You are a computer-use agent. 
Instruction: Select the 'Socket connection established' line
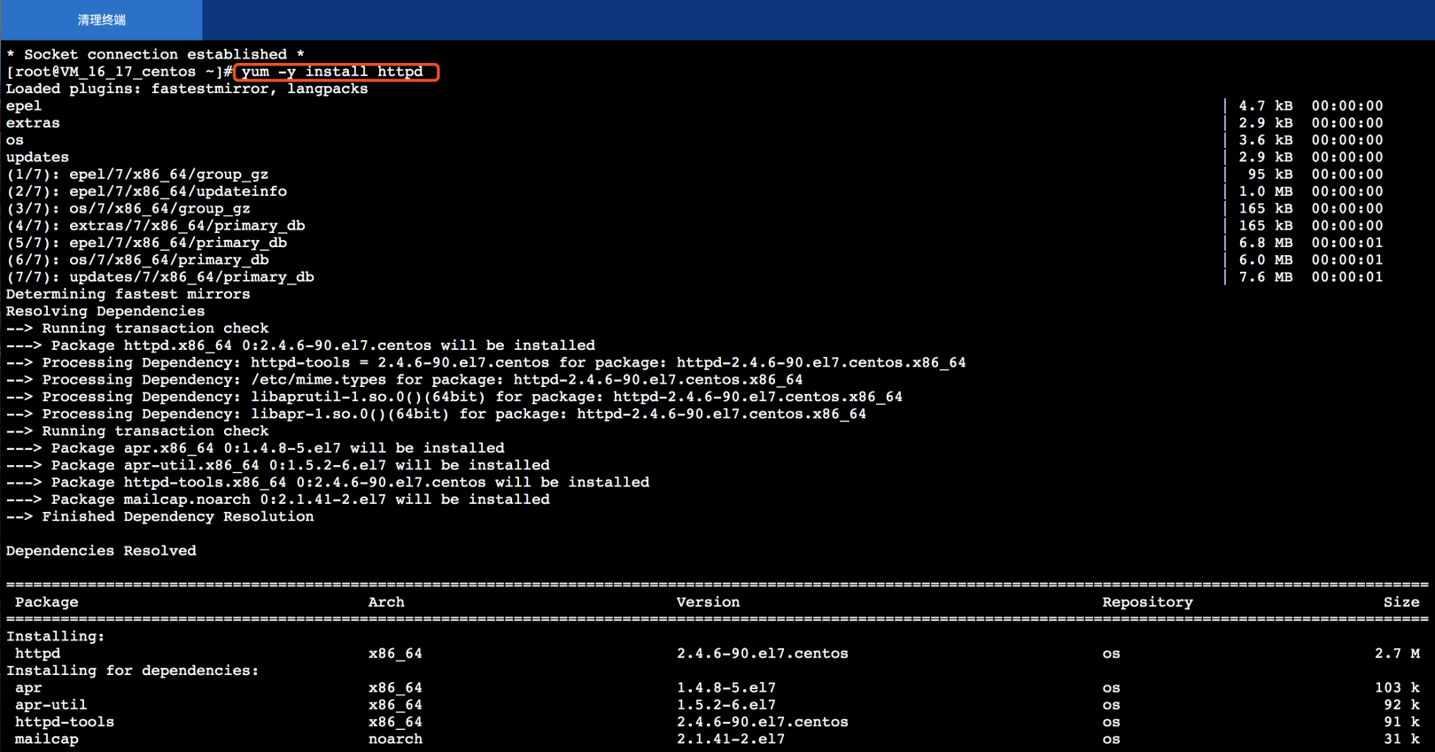(x=155, y=54)
